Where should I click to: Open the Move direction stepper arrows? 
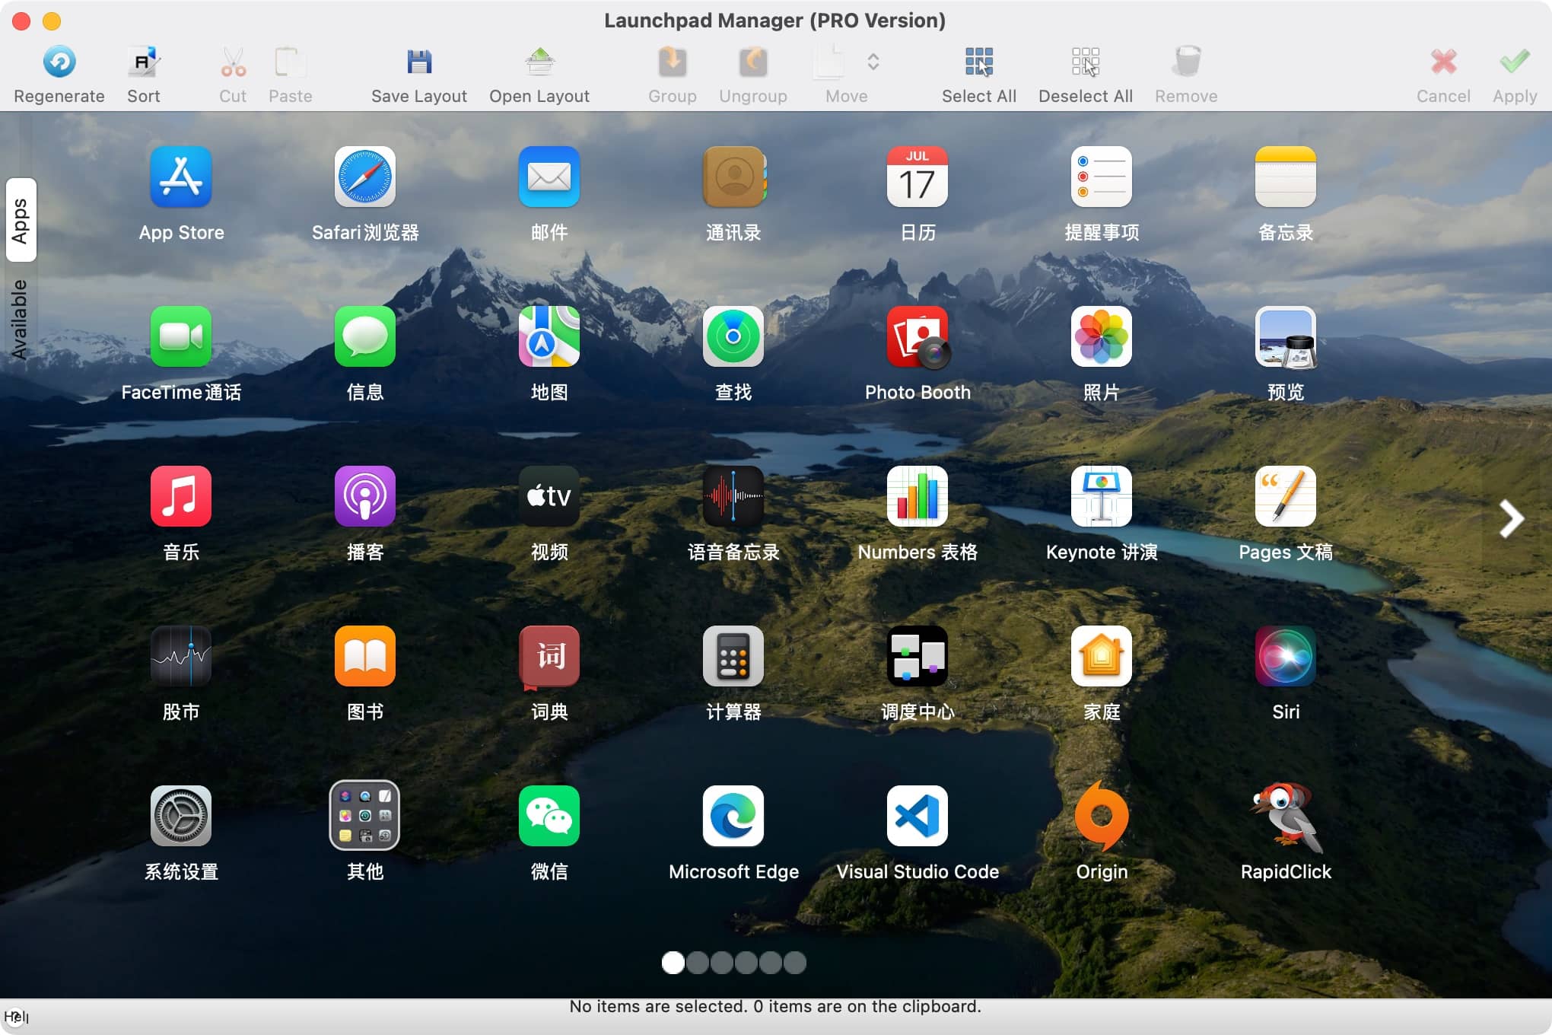873,62
